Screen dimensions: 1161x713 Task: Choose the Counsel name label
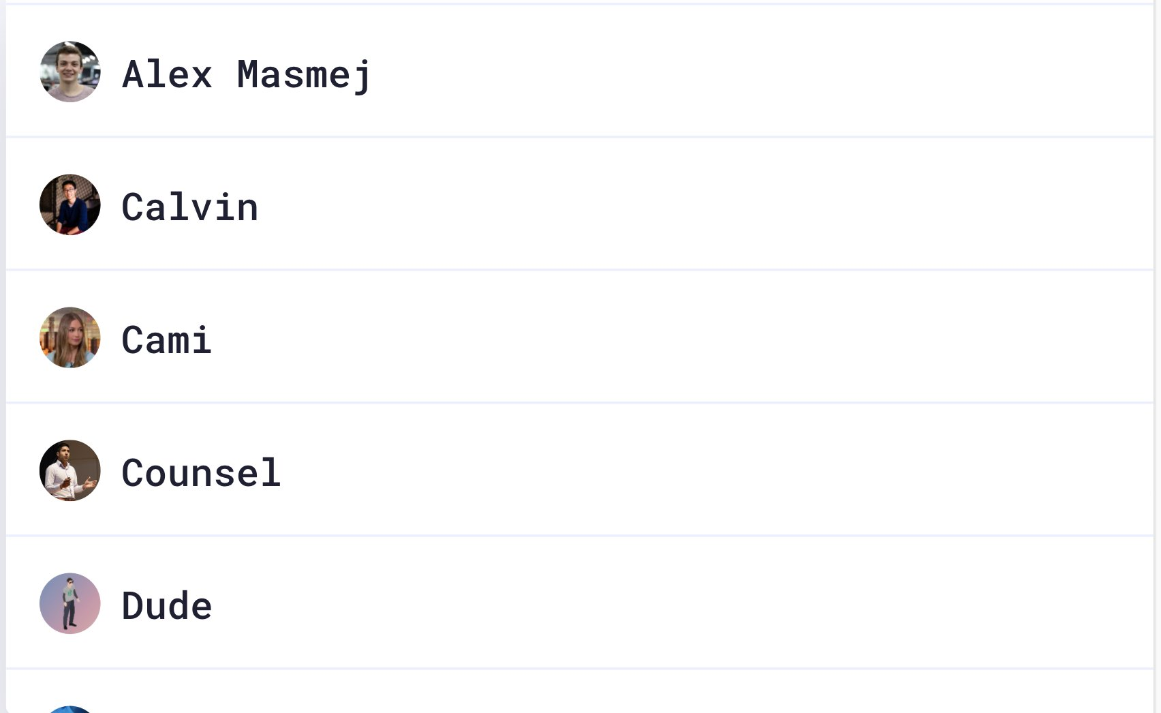click(x=201, y=473)
